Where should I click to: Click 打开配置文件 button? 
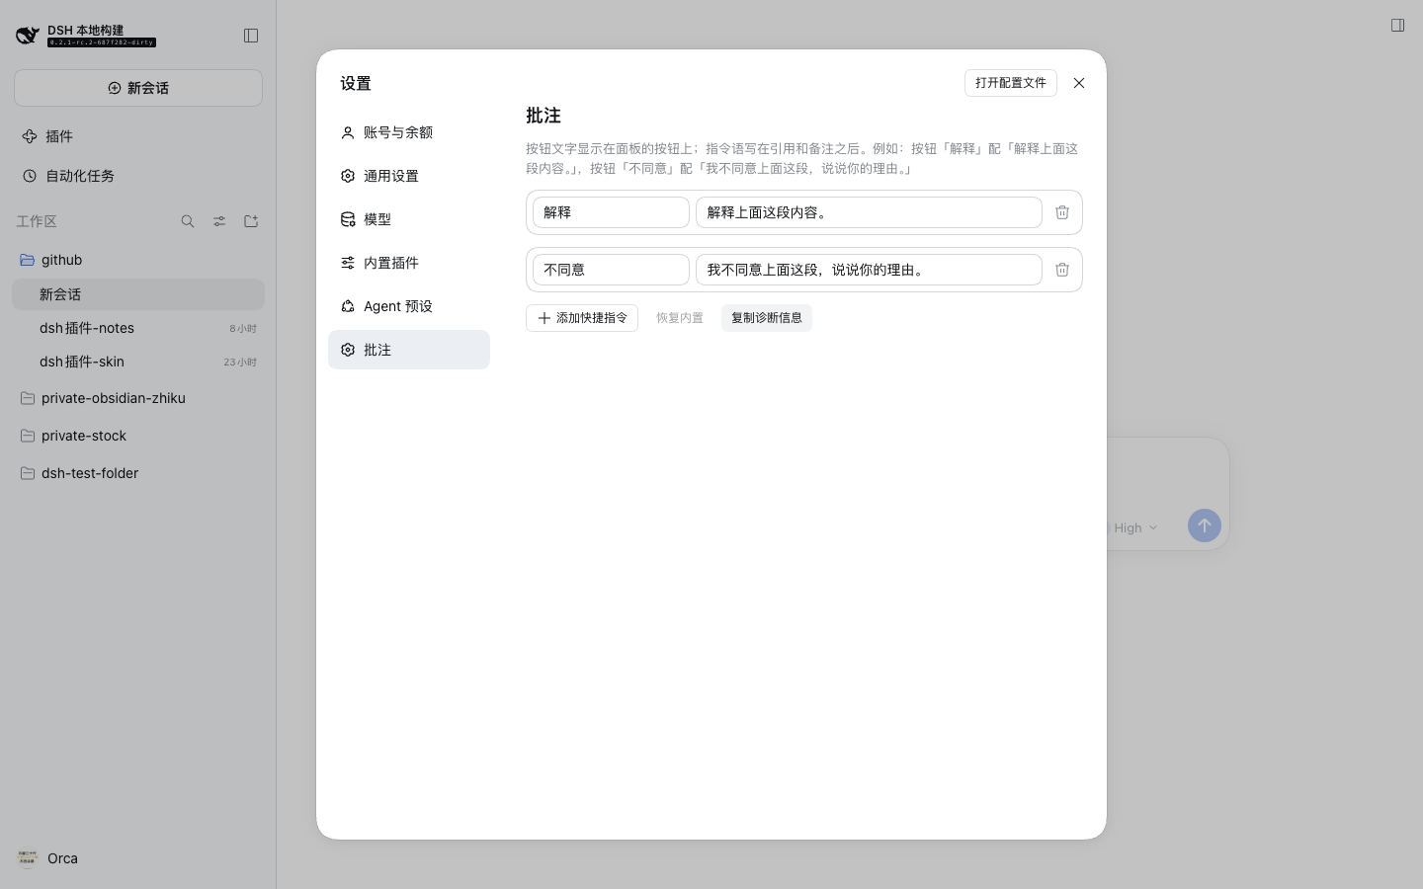pyautogui.click(x=1011, y=83)
